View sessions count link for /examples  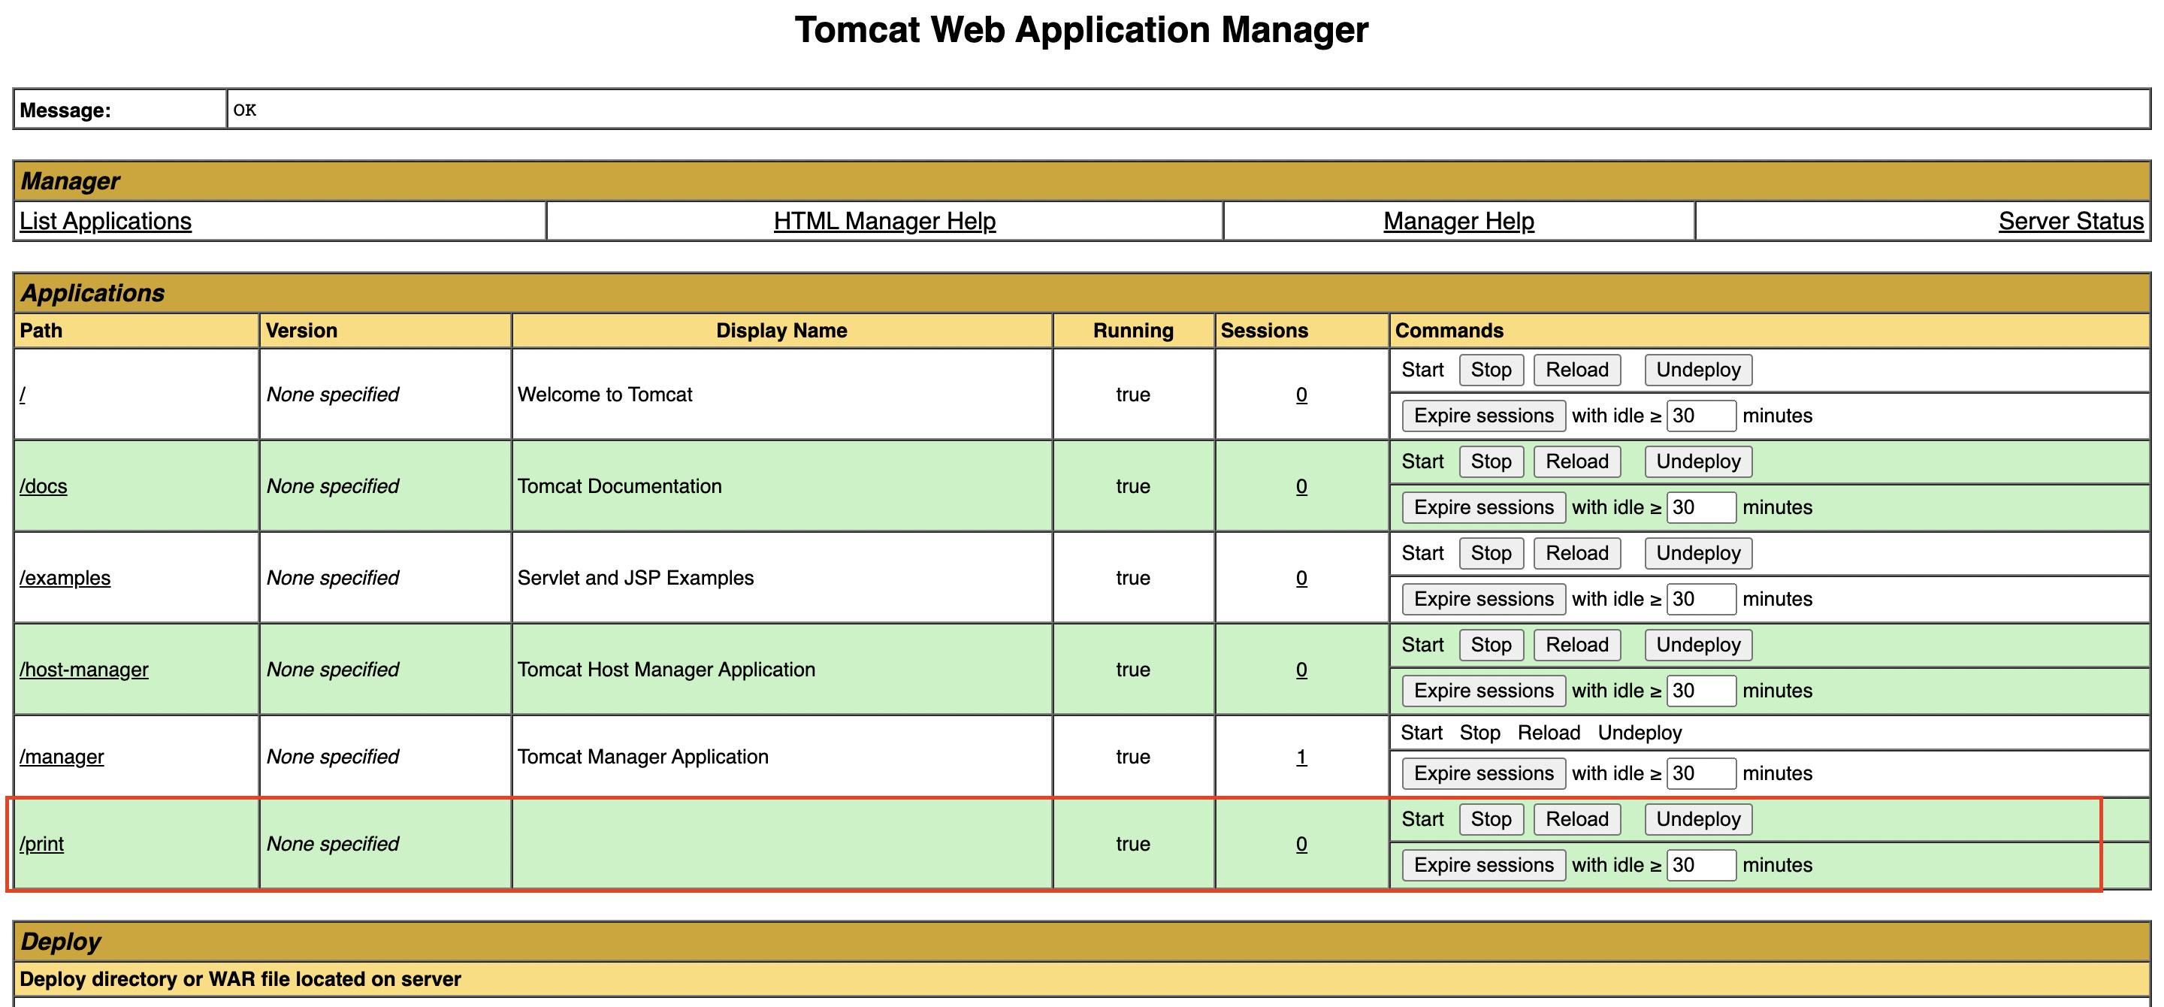1301,577
